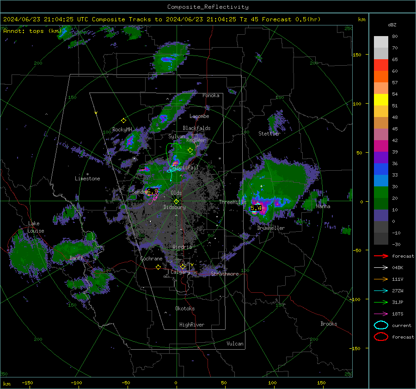Click the white 04DK track arrow

(381, 268)
